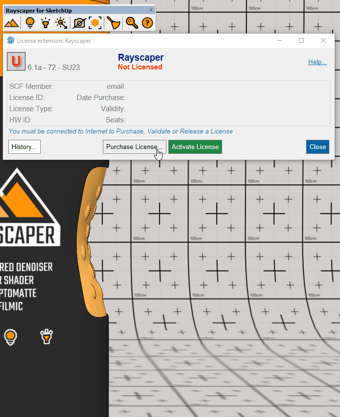Image resolution: width=340 pixels, height=417 pixels.
Task: Click the 'License ID:' label
Action: click(27, 98)
